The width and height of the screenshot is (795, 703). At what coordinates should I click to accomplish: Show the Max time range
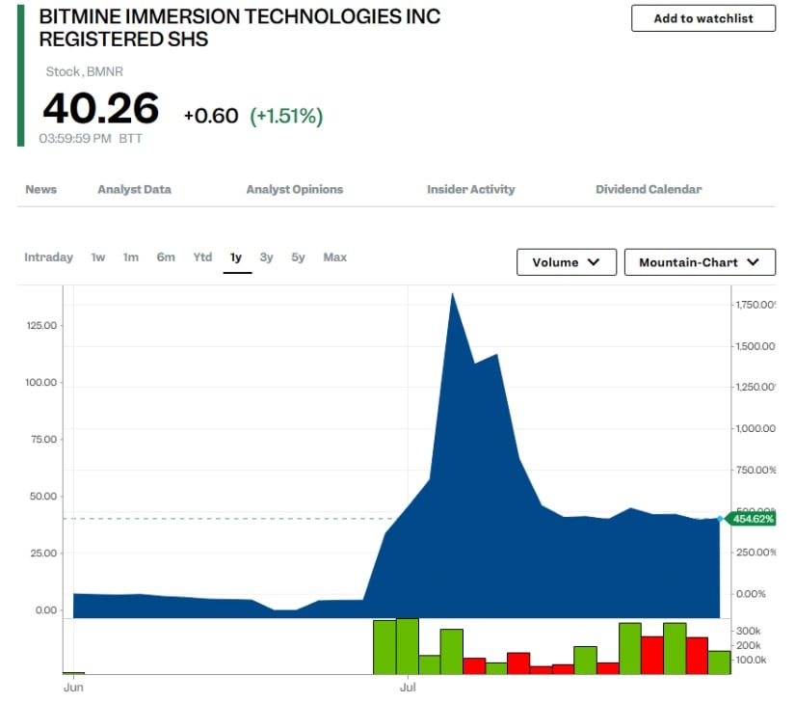[x=334, y=257]
